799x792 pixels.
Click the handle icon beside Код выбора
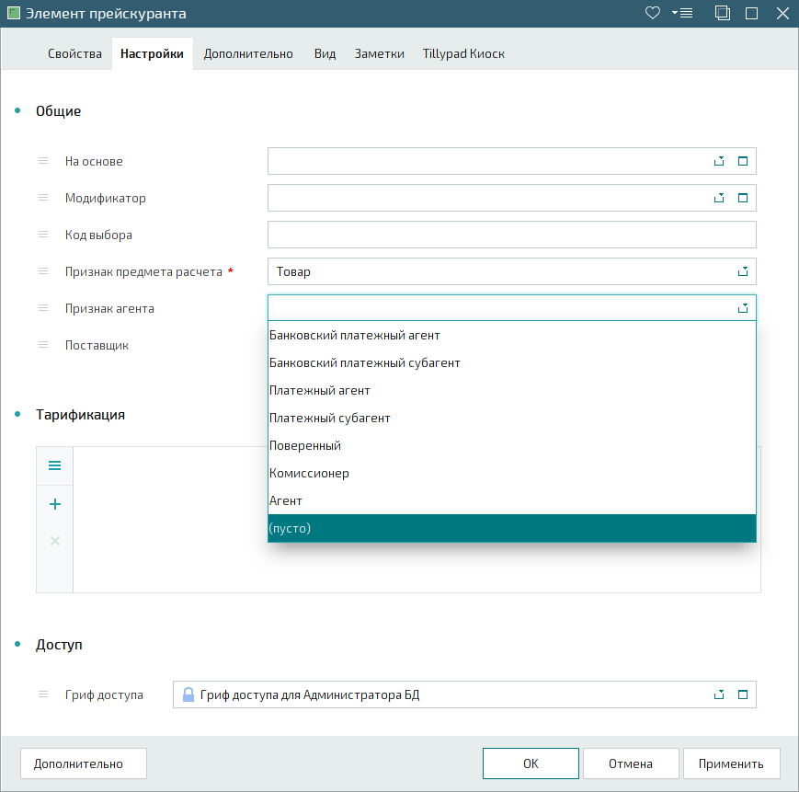[x=43, y=235]
